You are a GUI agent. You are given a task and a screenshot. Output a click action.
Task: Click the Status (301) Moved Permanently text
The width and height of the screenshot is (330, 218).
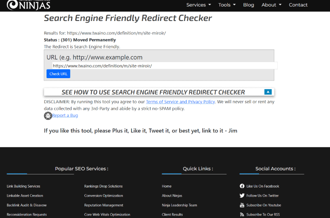80,40
